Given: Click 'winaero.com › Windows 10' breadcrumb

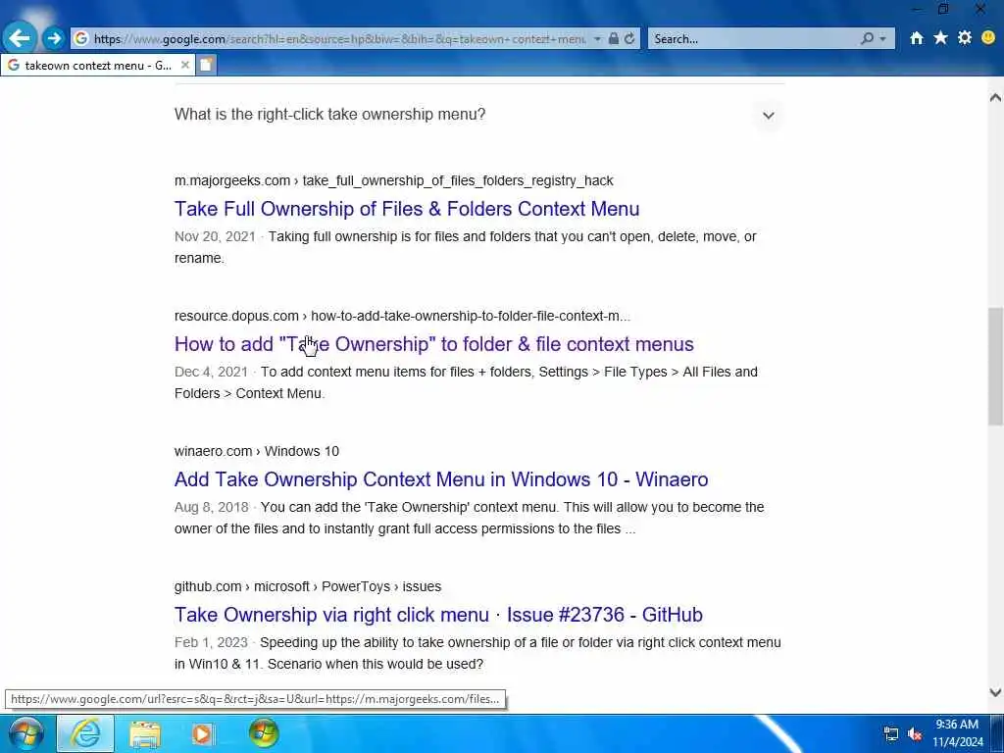Looking at the screenshot, I should tap(256, 451).
